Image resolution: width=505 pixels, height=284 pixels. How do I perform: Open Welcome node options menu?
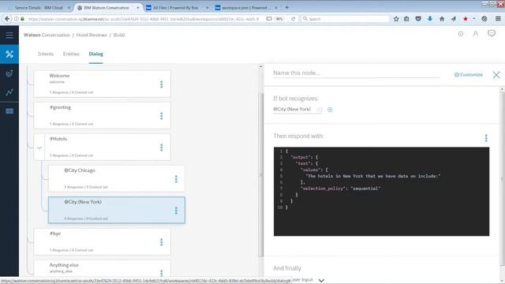click(161, 84)
